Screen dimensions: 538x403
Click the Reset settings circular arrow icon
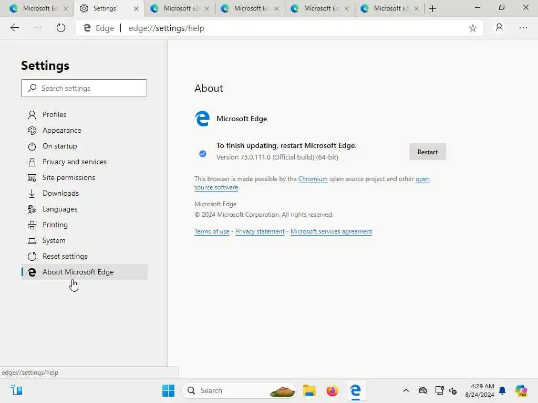(x=32, y=256)
